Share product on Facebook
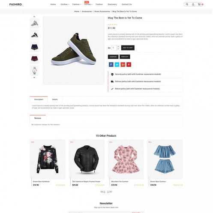The height and width of the screenshot is (213, 213). click(x=111, y=65)
